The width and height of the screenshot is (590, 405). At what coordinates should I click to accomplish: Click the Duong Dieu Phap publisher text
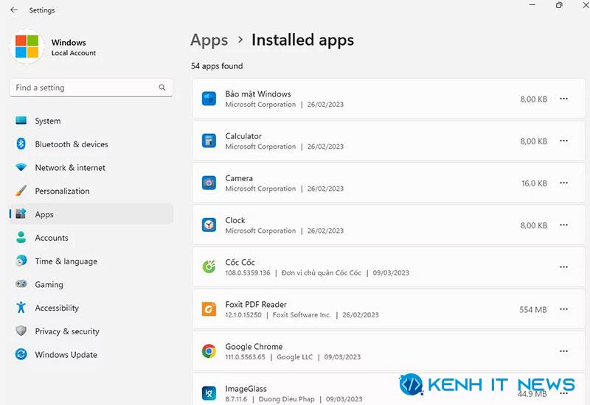click(287, 399)
